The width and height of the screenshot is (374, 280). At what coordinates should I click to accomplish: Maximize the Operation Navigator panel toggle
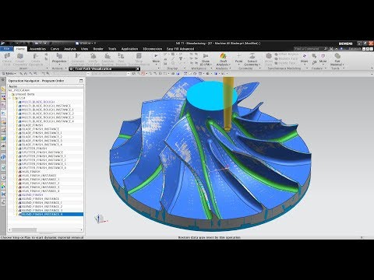click(x=81, y=81)
